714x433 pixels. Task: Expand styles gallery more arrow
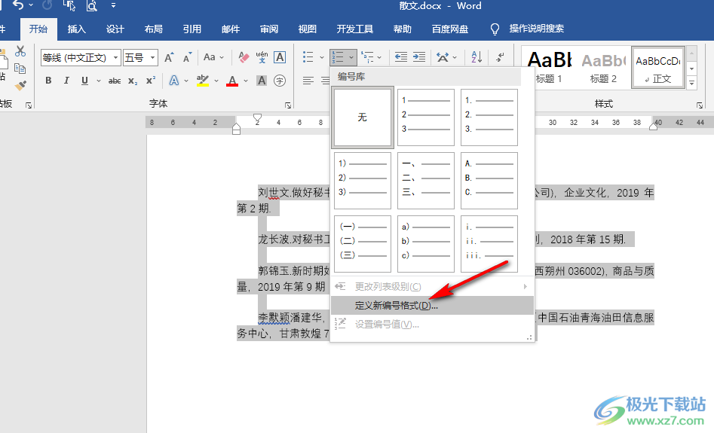[x=691, y=83]
